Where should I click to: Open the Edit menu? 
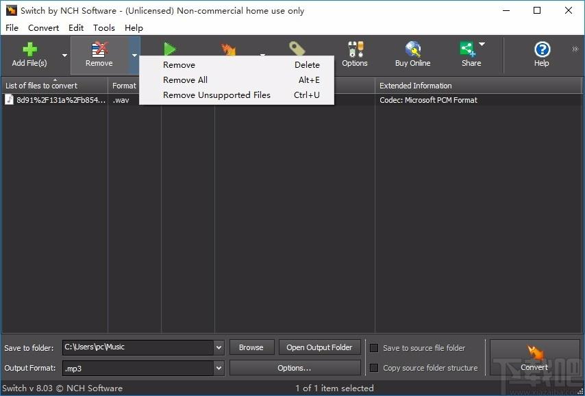click(76, 28)
